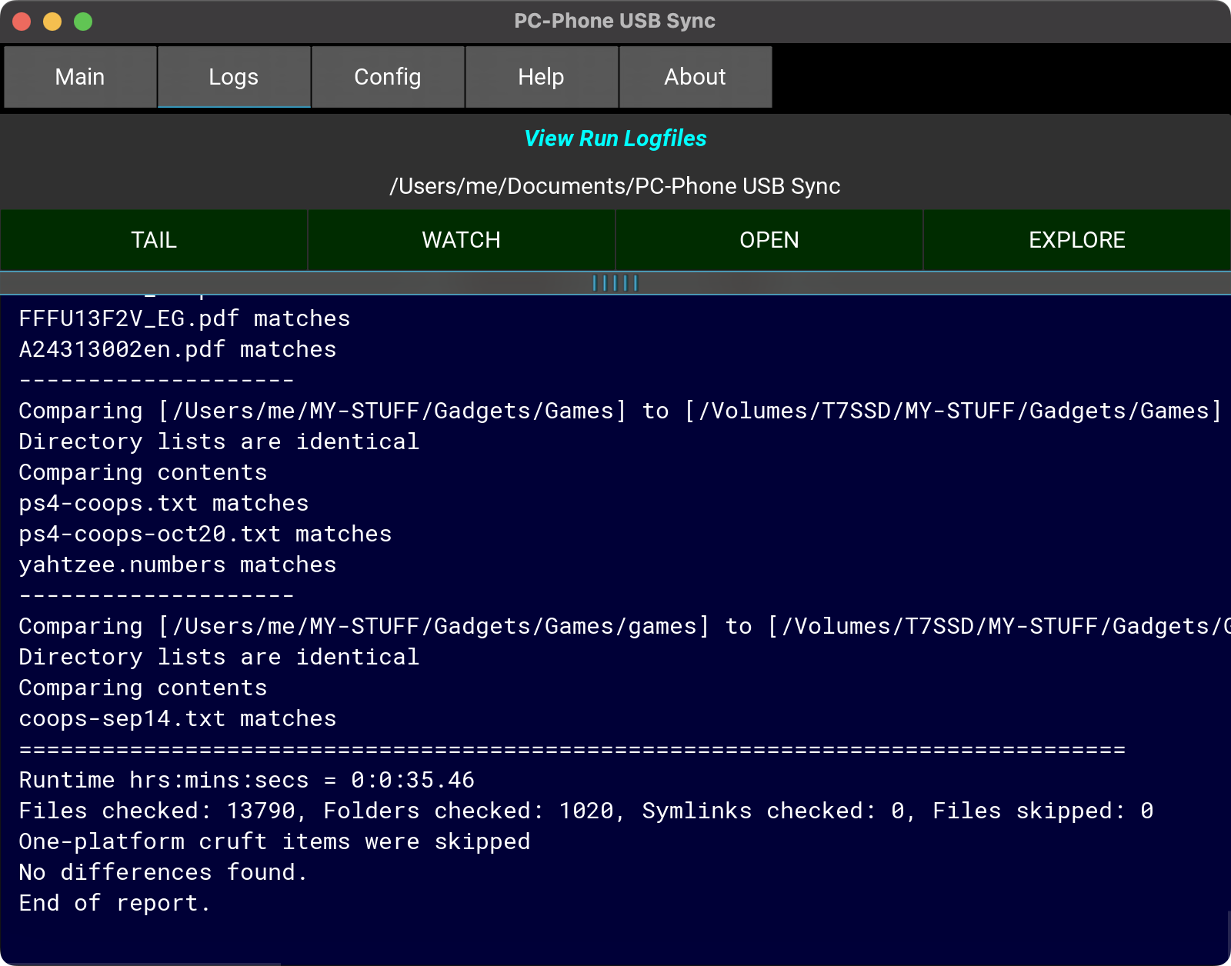Select the Logs tab

pyautogui.click(x=234, y=77)
